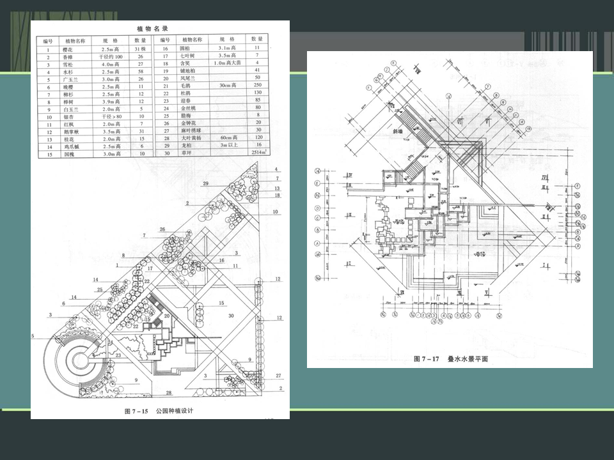Viewport: 614px width, 460px height.
Task: Click plant label 29 near plan's top
Action: click(x=205, y=183)
